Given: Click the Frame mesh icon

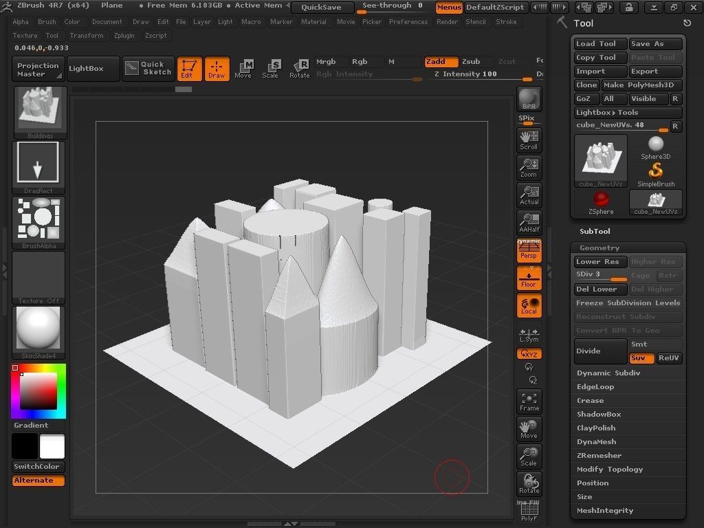Looking at the screenshot, I should tap(529, 401).
